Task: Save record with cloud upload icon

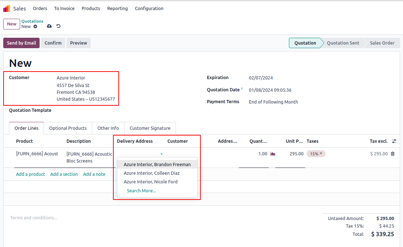Action: (49, 26)
